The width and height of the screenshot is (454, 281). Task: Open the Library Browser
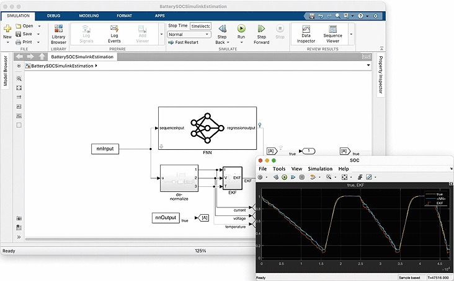coord(58,34)
